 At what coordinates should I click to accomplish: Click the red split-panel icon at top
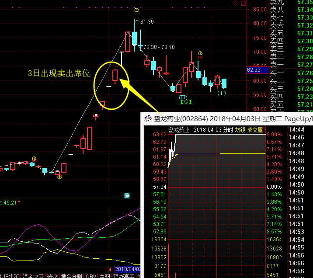point(243,3)
